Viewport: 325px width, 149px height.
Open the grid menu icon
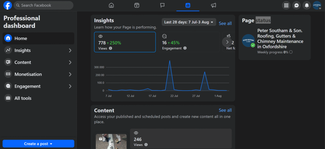tap(286, 5)
